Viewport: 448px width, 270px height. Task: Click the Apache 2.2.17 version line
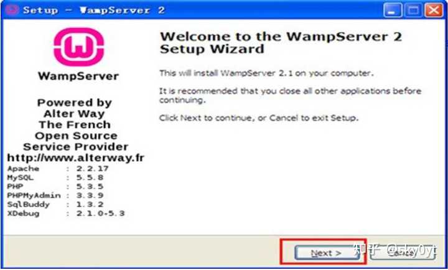coord(58,169)
